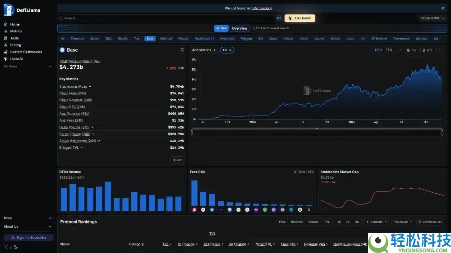The height and width of the screenshot is (253, 451).
Task: Click Download .csv for protocol rankings
Action: tap(430, 222)
